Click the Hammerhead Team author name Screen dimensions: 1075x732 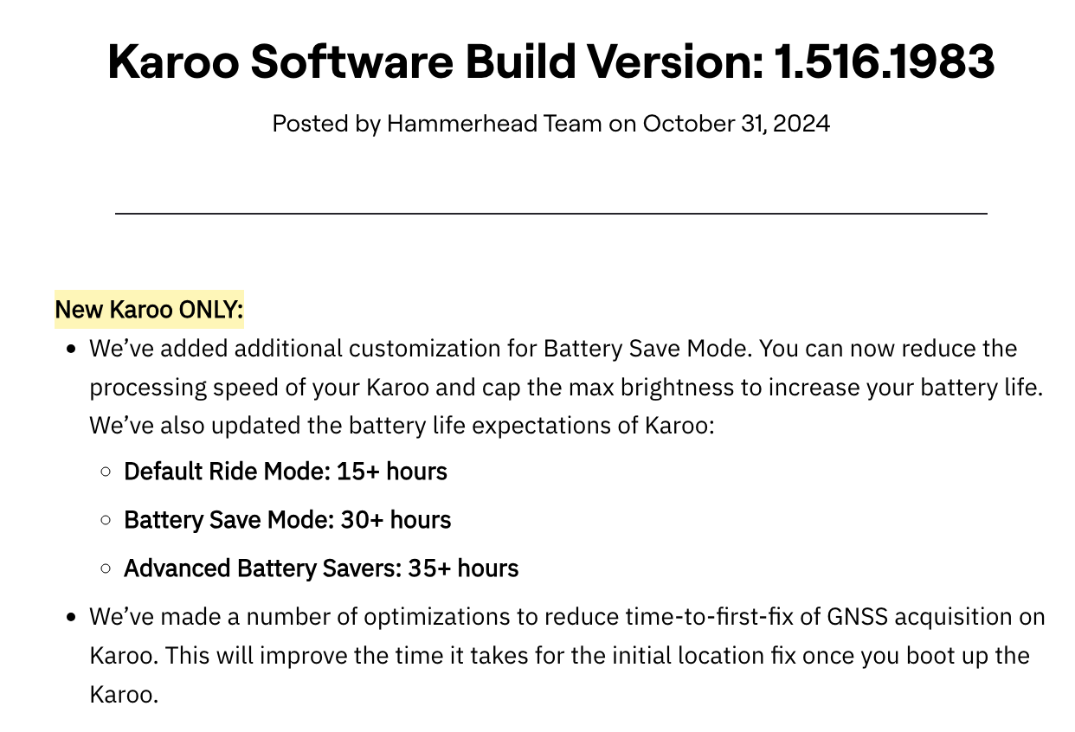(494, 124)
